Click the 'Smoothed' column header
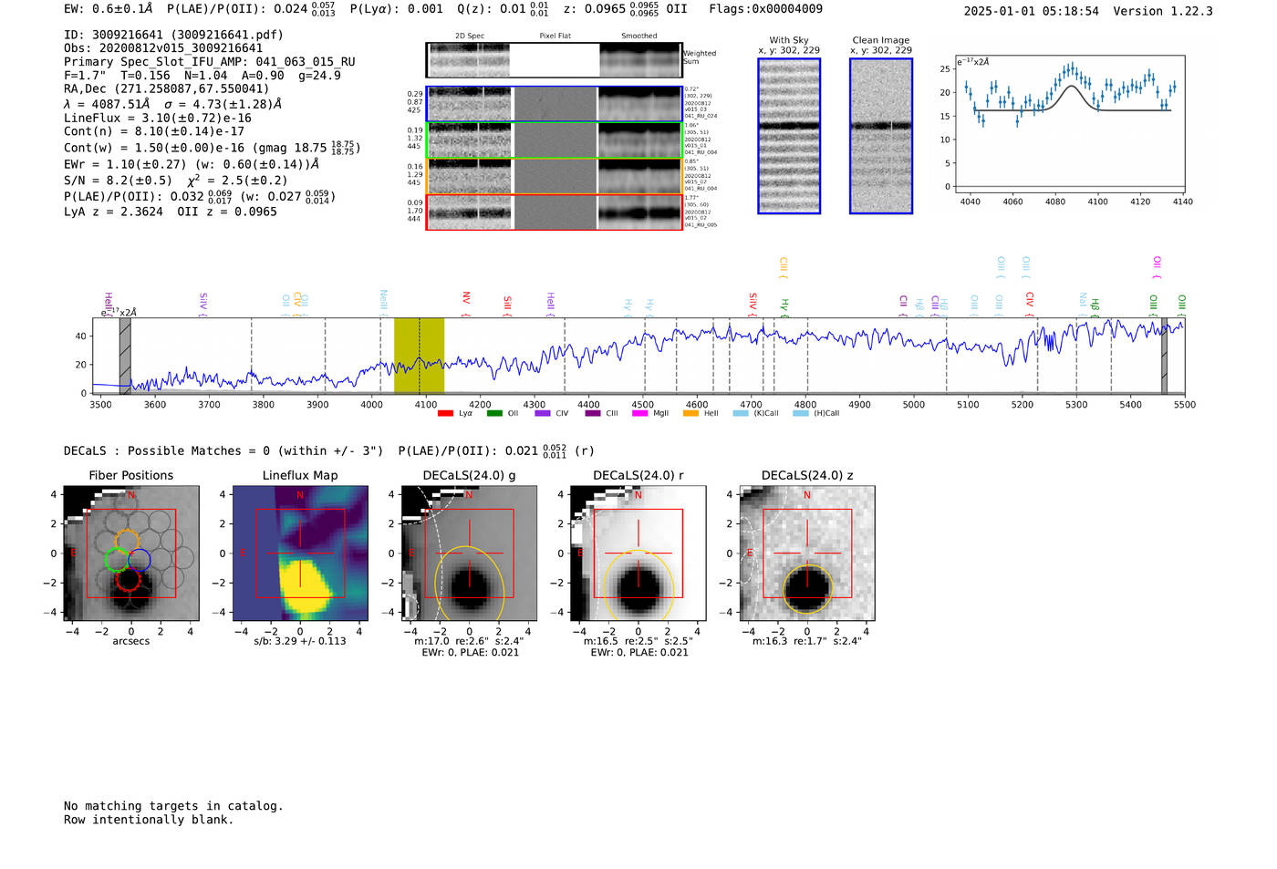This screenshot has width=1277, height=869. click(x=638, y=36)
